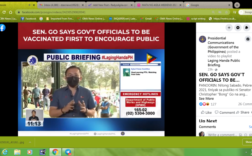
Task: Expand description with See More
Action: point(206,99)
